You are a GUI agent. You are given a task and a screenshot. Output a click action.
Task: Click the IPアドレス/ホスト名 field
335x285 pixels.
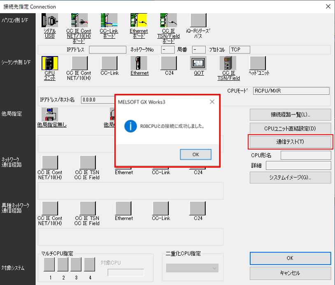pyautogui.click(x=97, y=100)
